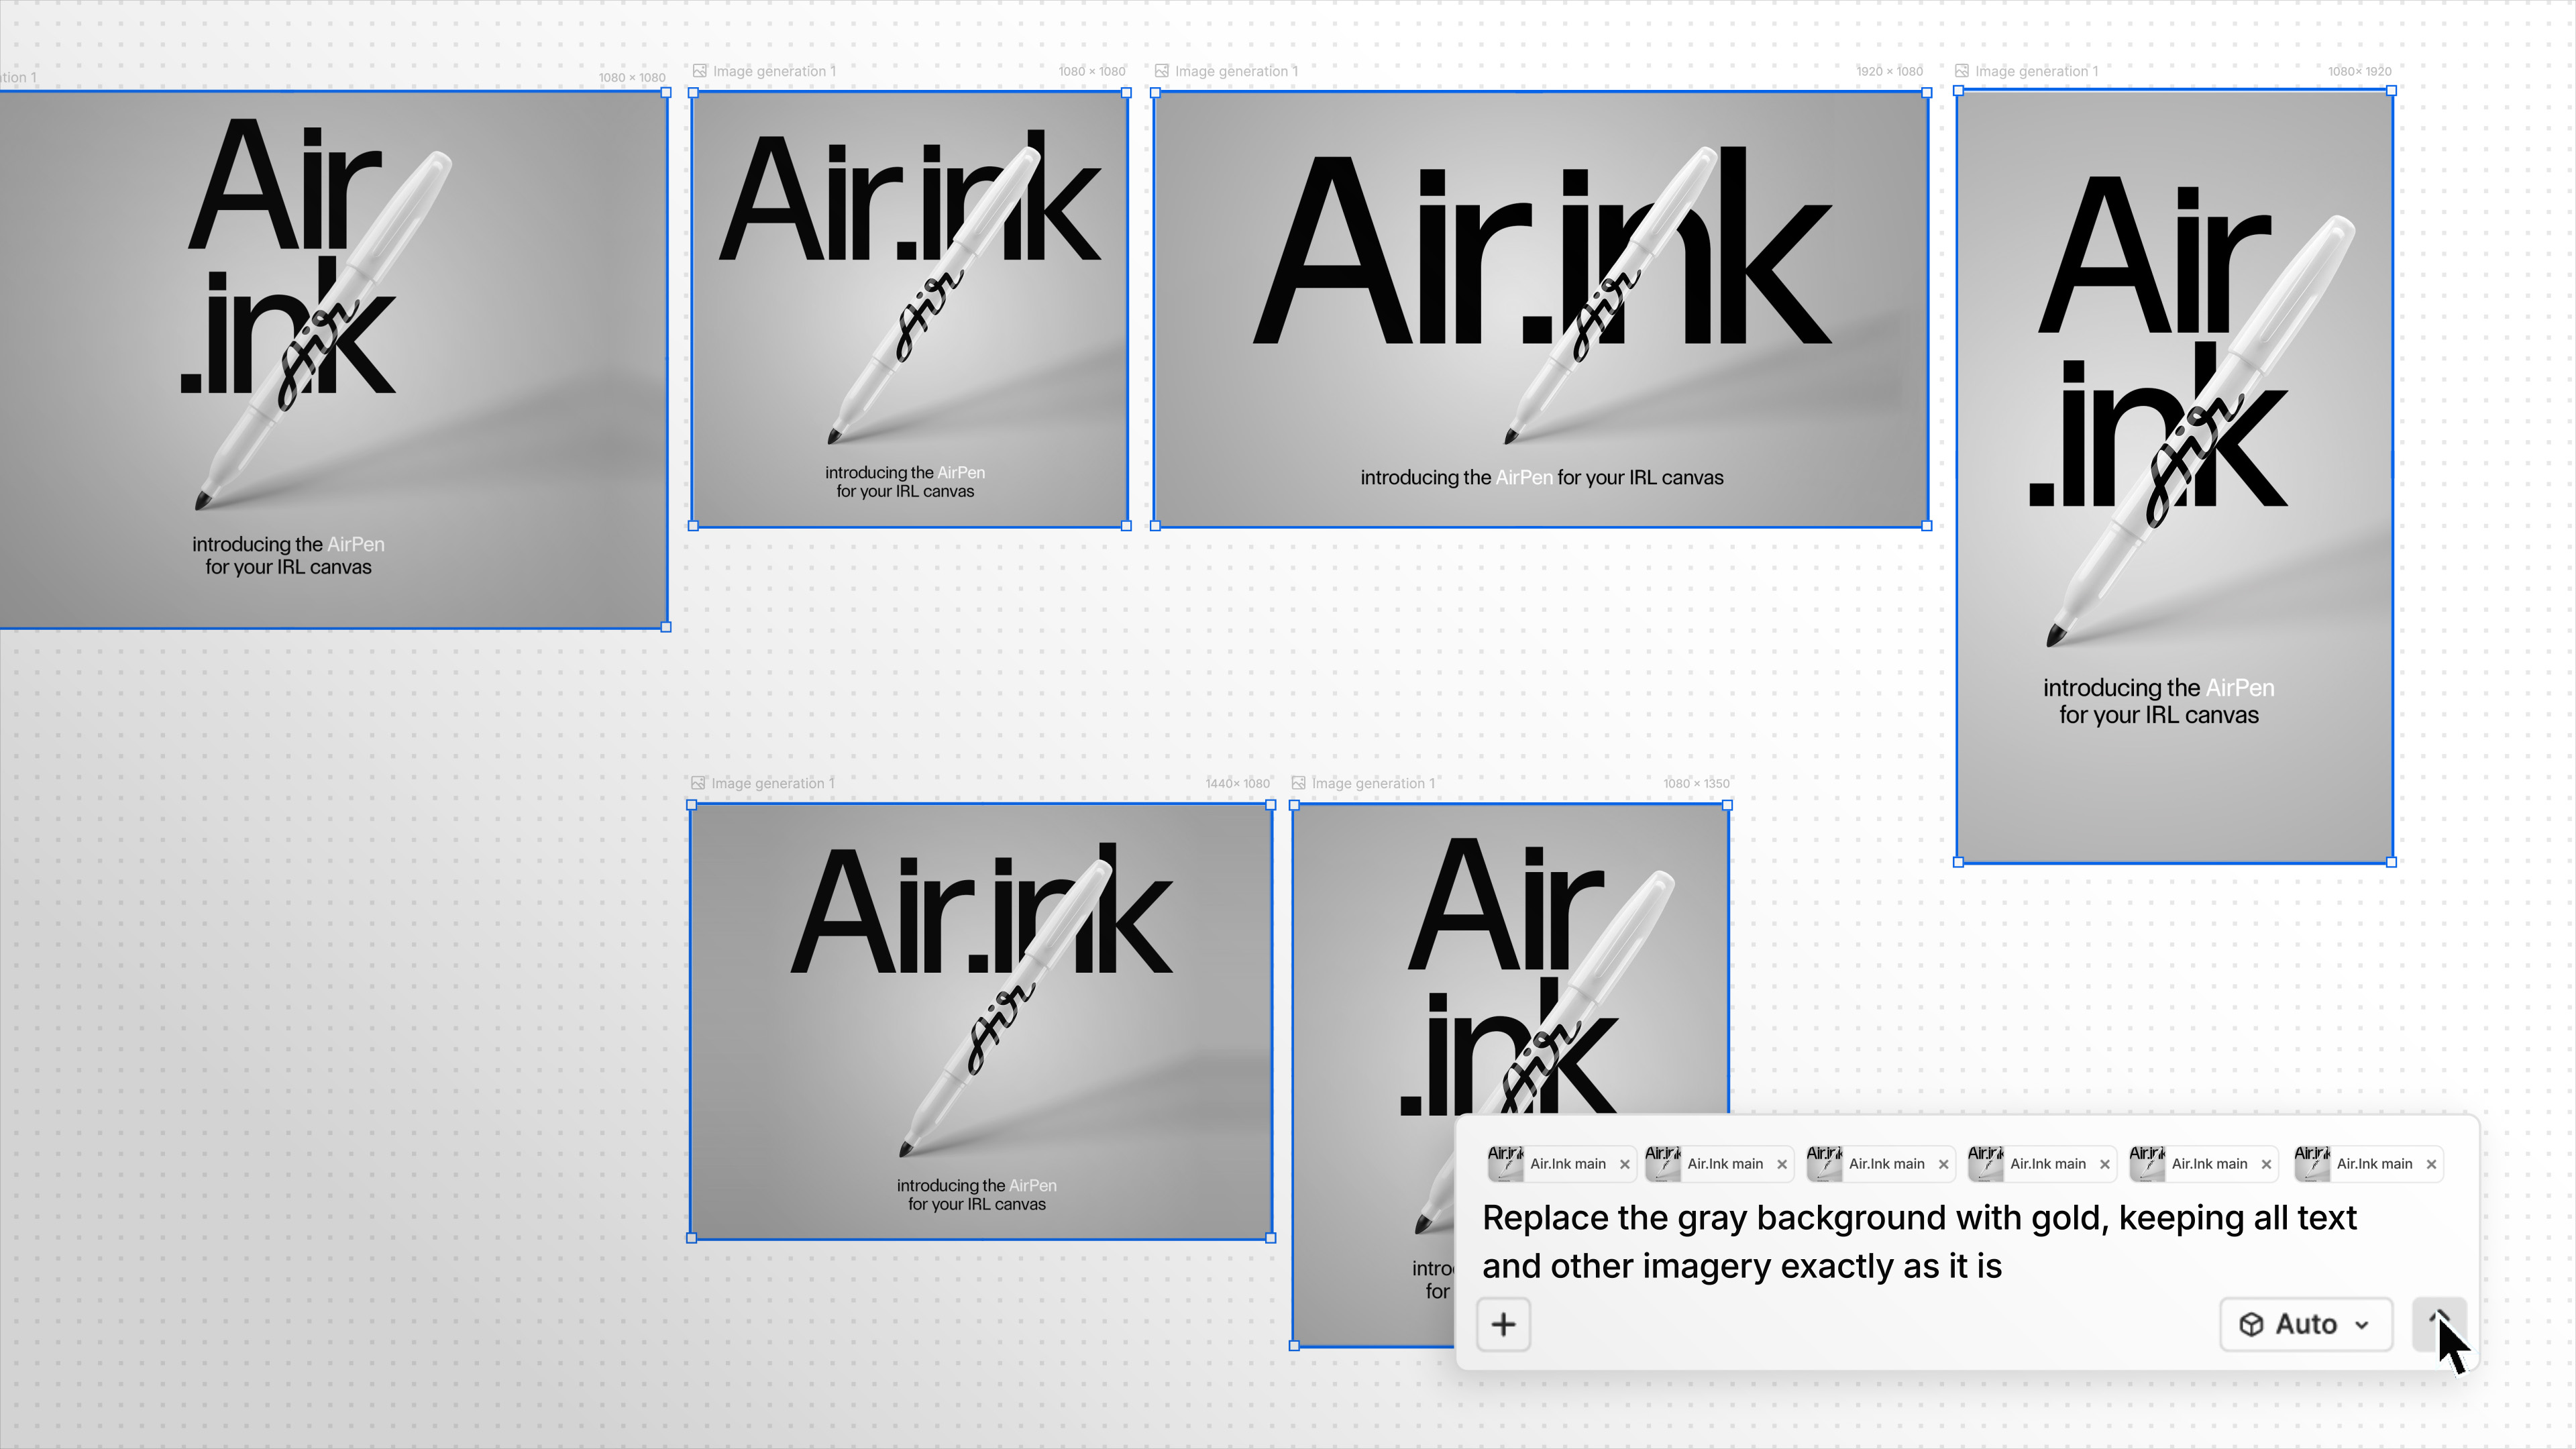Click the image icon beside the second square frame title
The width and height of the screenshot is (2576, 1449).
699,71
